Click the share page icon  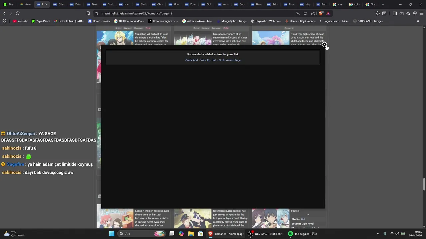[x=313, y=13]
